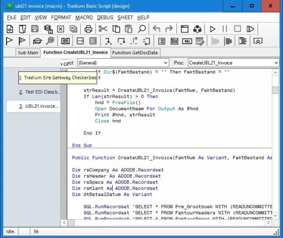The width and height of the screenshot is (283, 238).
Task: Click the Step Over arrow icon
Action: click(121, 41)
